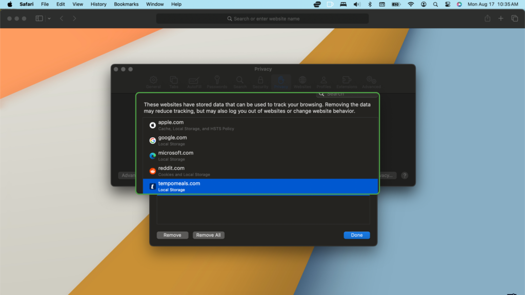Select the tempomeals.com row

point(260,186)
